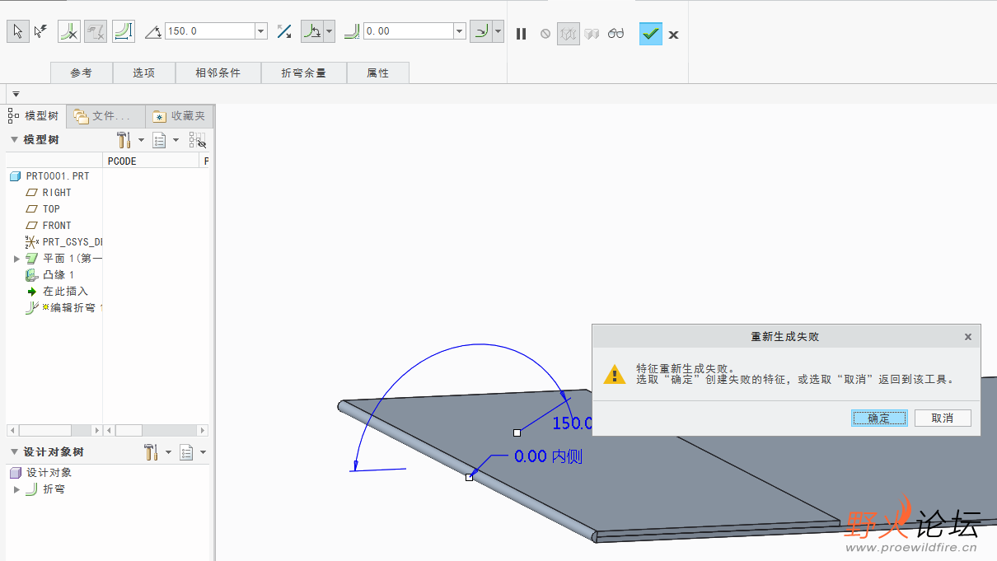This screenshot has width=997, height=561.
Task: Toggle the bend dimension display icon
Action: [124, 32]
